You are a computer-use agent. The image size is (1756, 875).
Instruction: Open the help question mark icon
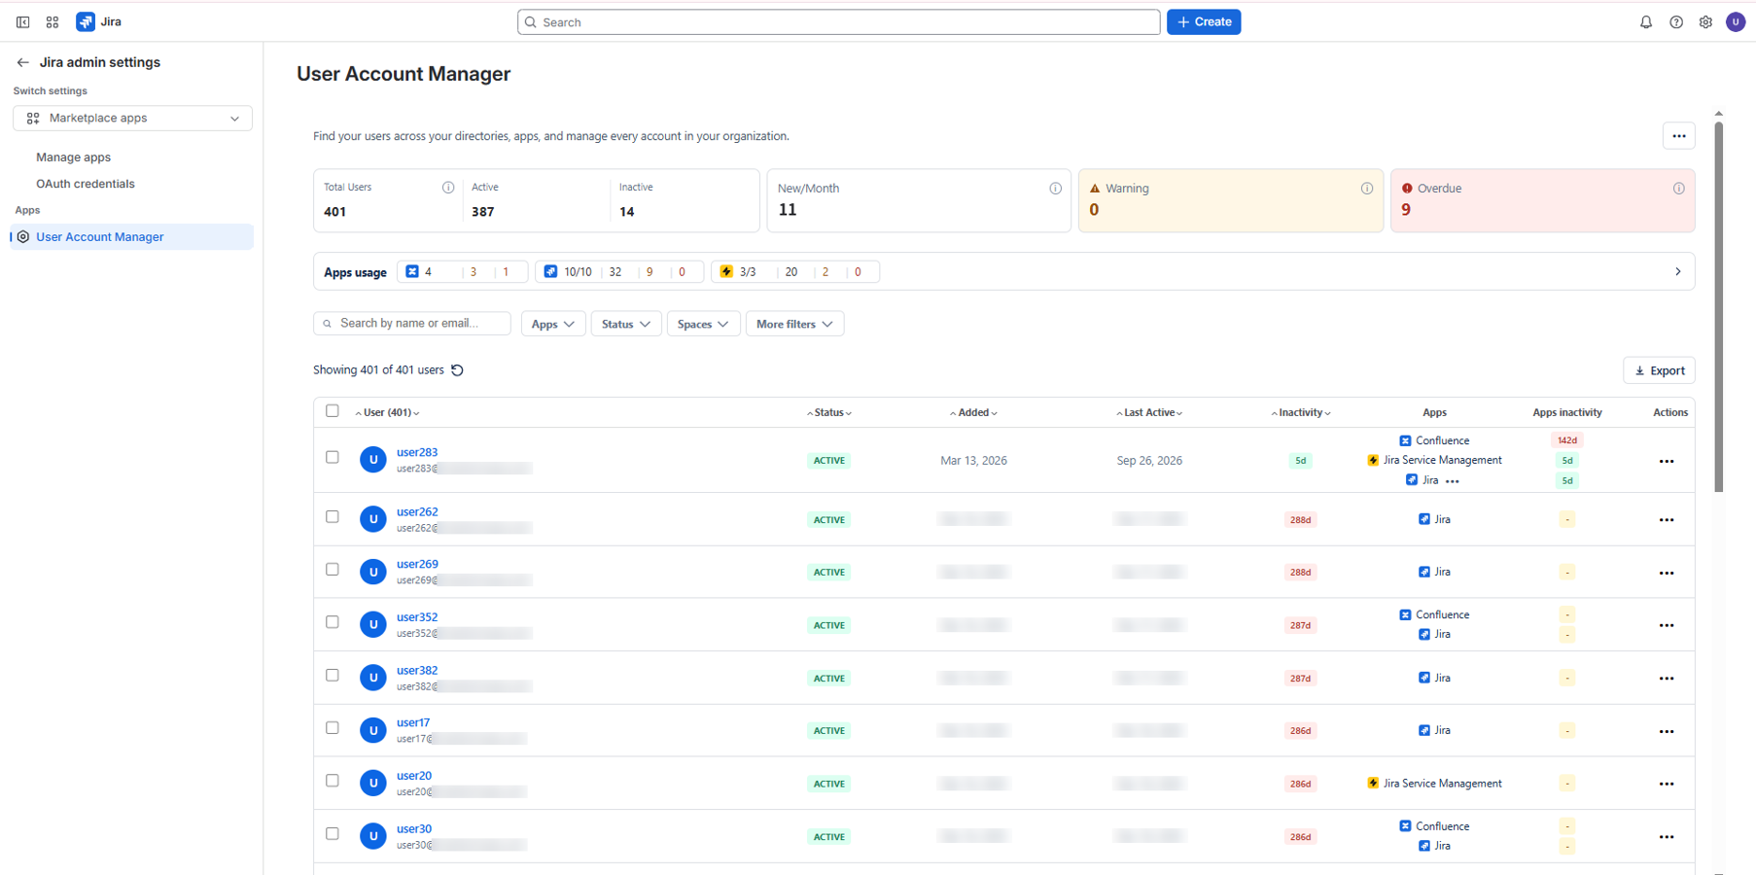[1676, 21]
